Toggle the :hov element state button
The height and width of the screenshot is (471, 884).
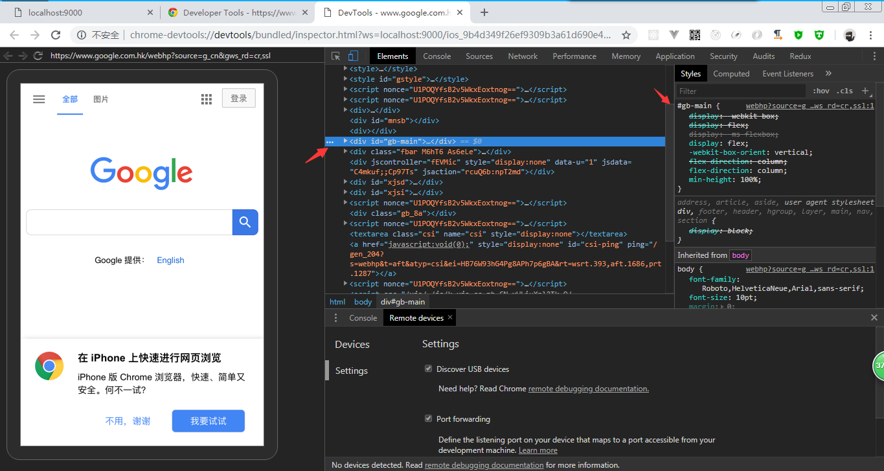point(821,91)
